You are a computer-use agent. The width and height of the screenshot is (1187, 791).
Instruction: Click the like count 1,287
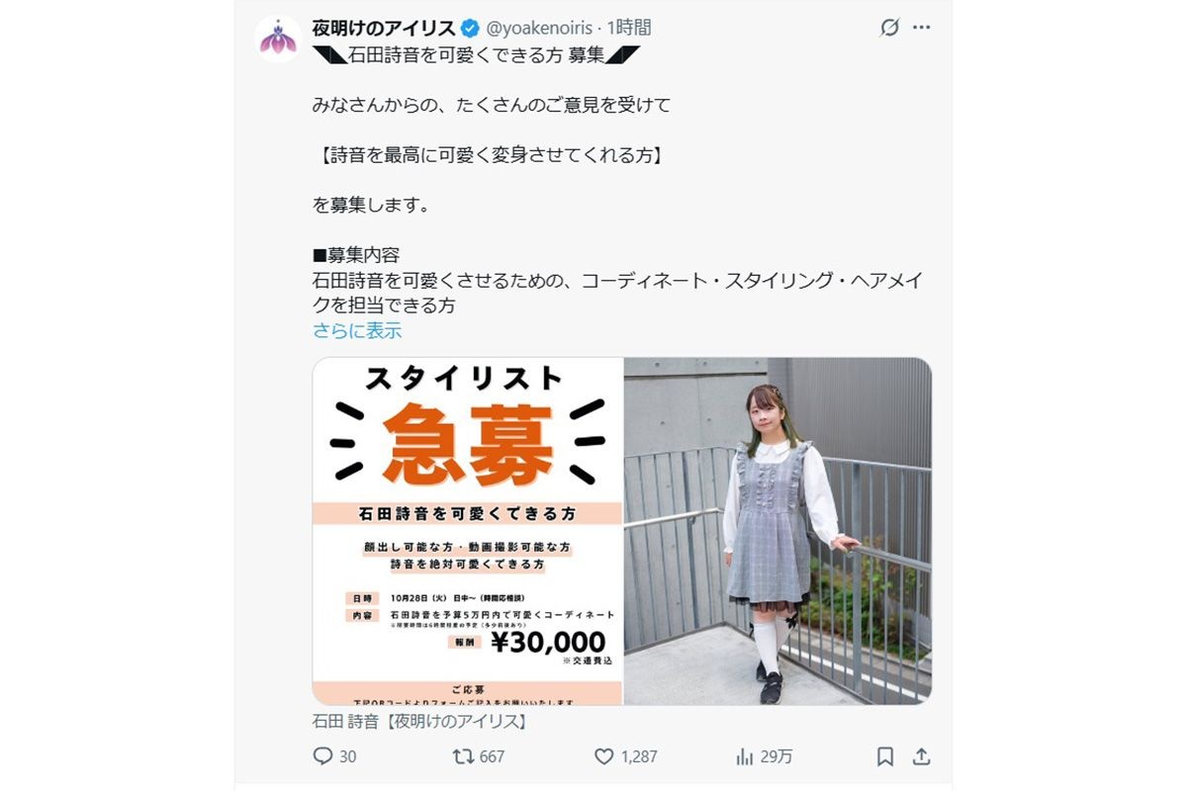[639, 756]
